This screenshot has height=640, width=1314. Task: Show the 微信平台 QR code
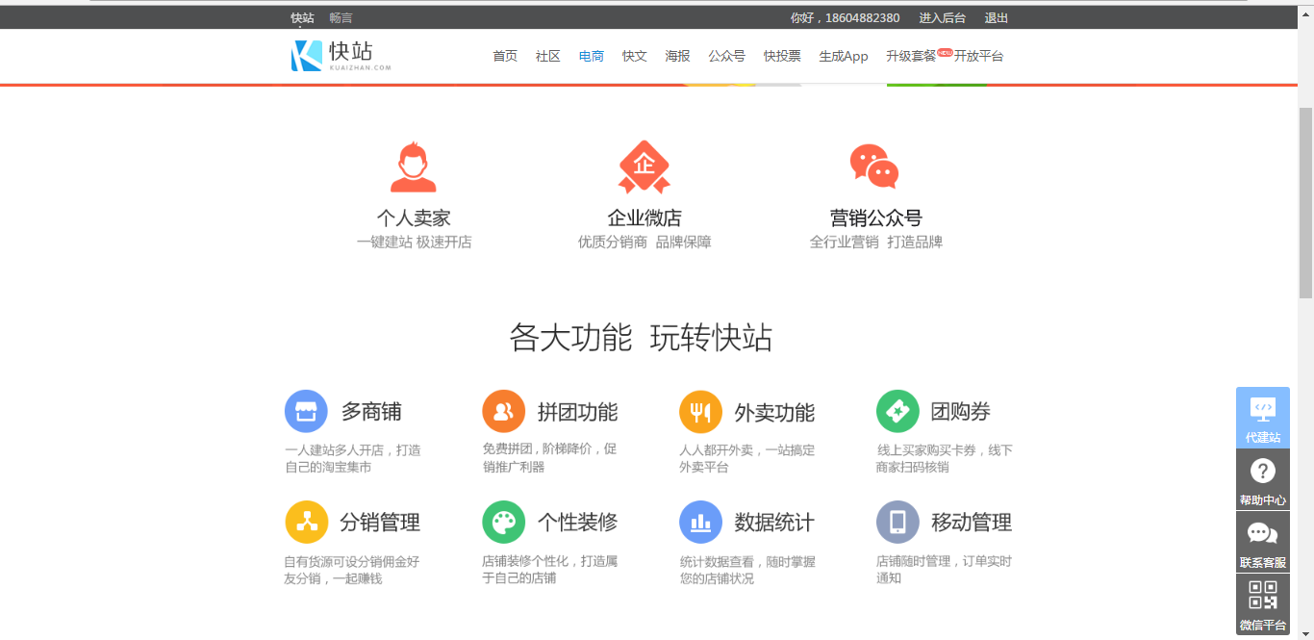point(1262,604)
